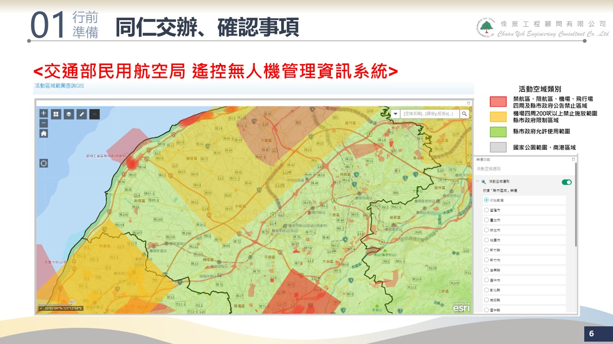The height and width of the screenshot is (344, 613).
Task: Select the measurement ruler tool
Action: pyautogui.click(x=82, y=114)
